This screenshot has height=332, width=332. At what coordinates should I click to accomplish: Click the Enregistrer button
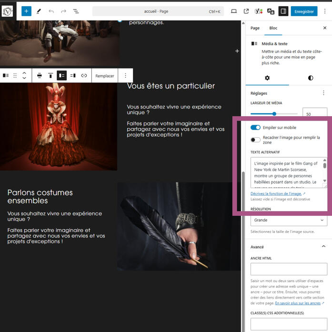coord(304,11)
